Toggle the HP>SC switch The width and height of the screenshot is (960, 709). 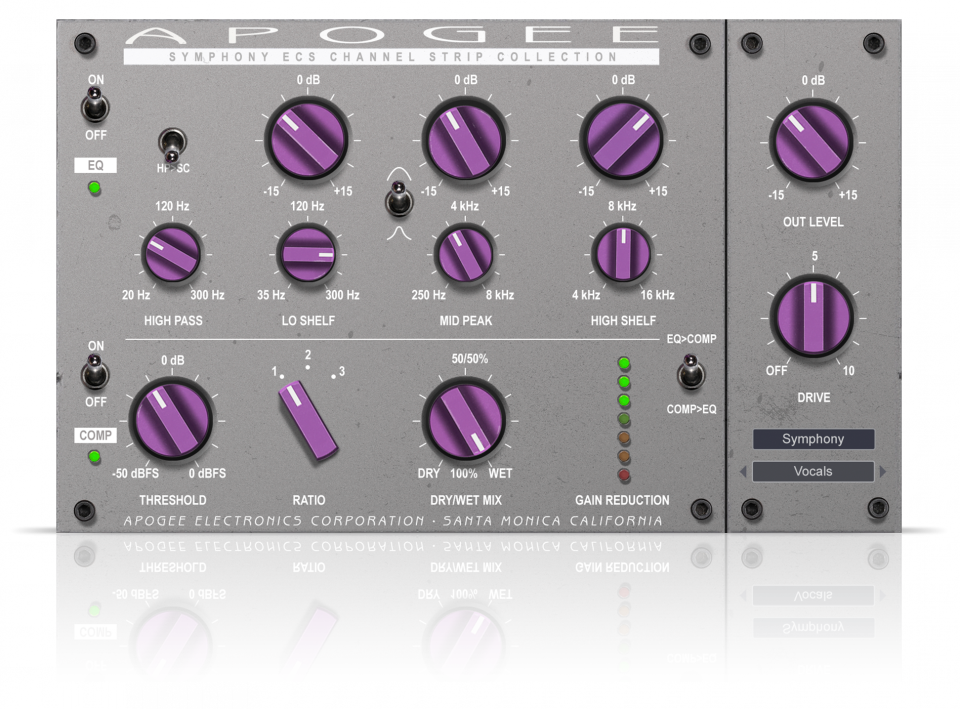click(x=172, y=146)
